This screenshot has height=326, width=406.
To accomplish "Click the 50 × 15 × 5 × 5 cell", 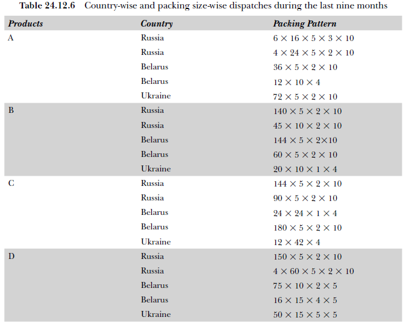I will tap(305, 315).
